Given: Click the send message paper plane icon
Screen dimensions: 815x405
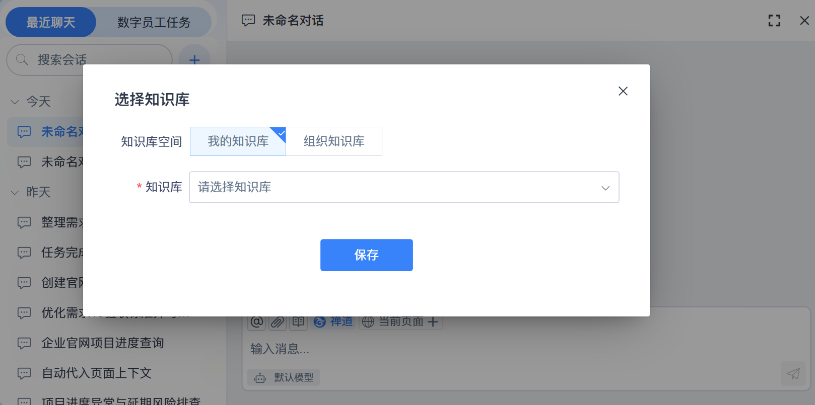Looking at the screenshot, I should tap(793, 374).
